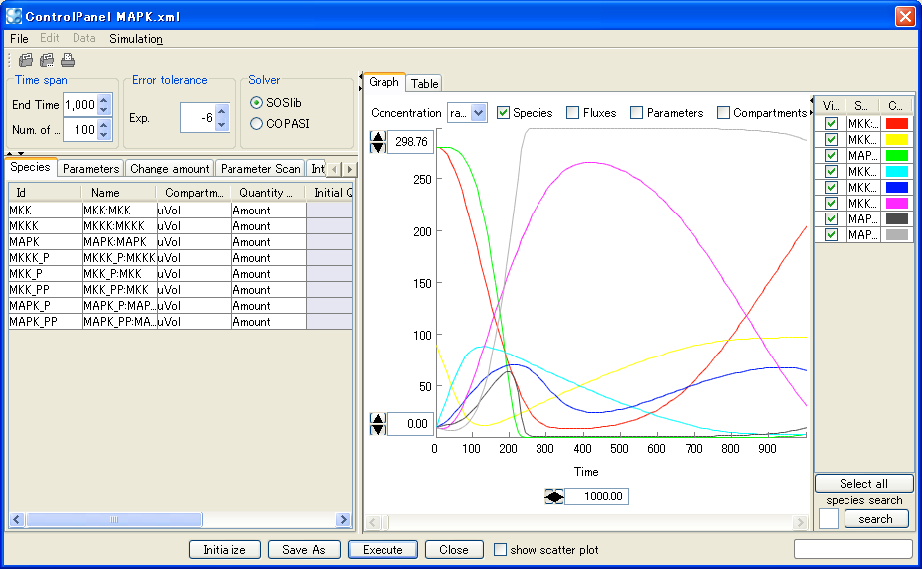The height and width of the screenshot is (569, 922).
Task: Open the File menu
Action: (19, 38)
